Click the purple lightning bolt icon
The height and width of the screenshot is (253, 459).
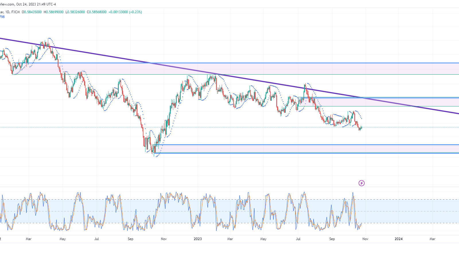coord(361,183)
